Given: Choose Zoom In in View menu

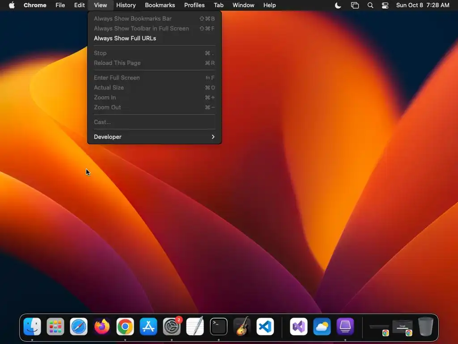Looking at the screenshot, I should (154, 97).
